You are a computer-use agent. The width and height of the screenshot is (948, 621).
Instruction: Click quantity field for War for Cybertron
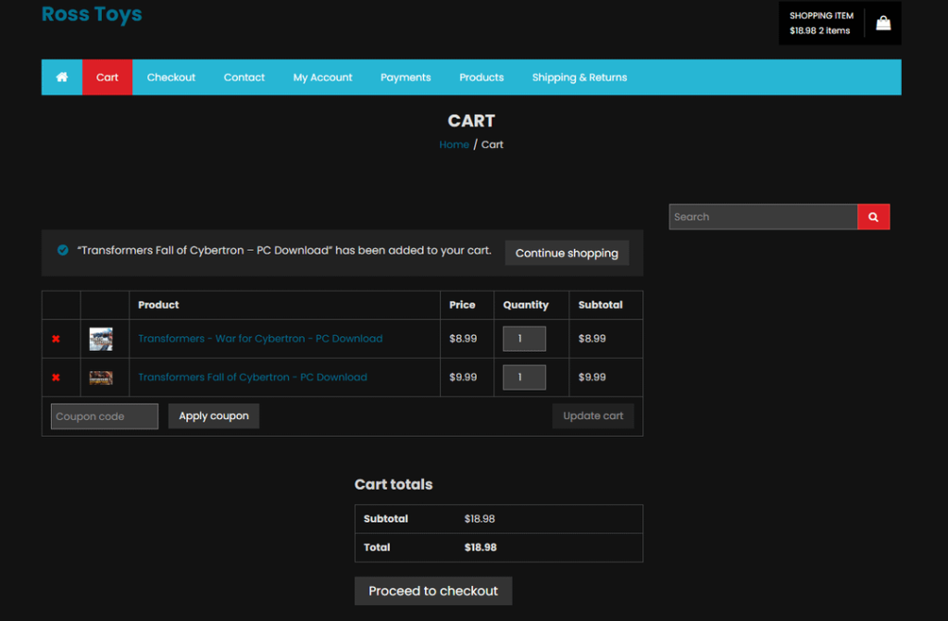[524, 339]
